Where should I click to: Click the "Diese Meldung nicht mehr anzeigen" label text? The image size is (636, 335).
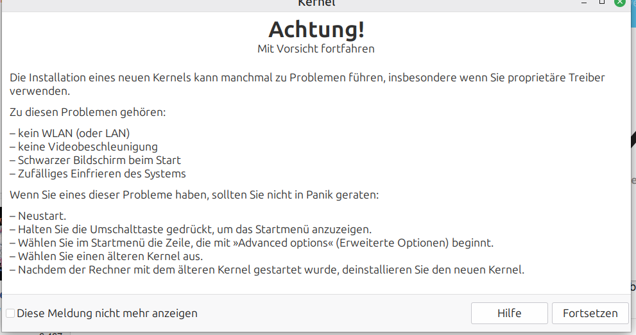pyautogui.click(x=107, y=313)
